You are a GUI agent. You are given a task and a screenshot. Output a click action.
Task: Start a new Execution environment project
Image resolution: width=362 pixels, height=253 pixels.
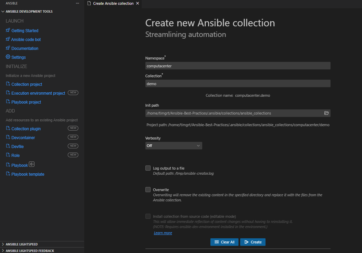coord(38,93)
